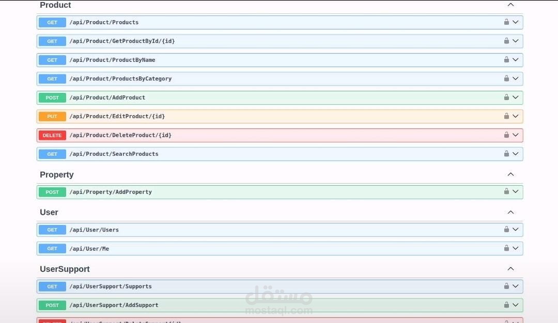Screen dimensions: 558x323
Task: Click the lock icon on AddProduct row
Action: click(506, 98)
